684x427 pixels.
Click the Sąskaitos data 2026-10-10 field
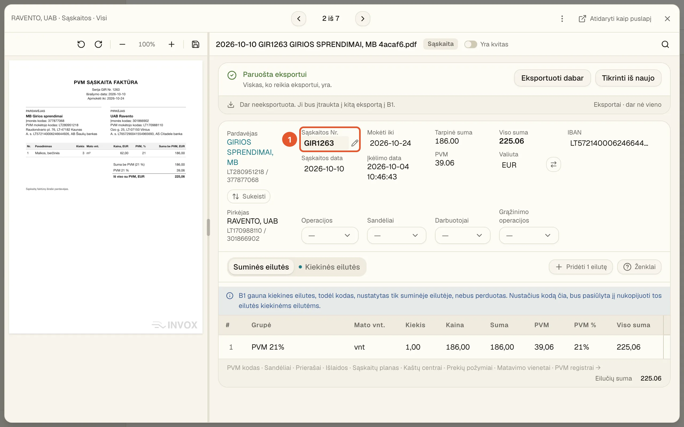tap(324, 169)
